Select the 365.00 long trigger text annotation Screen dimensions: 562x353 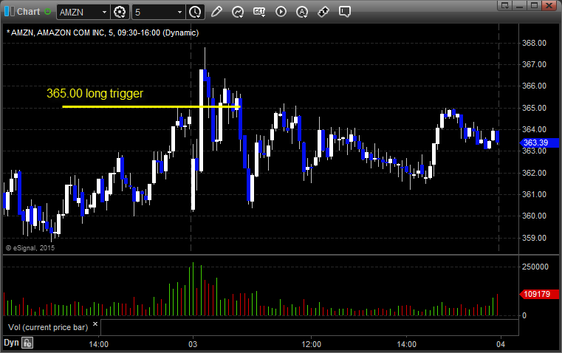(x=95, y=94)
